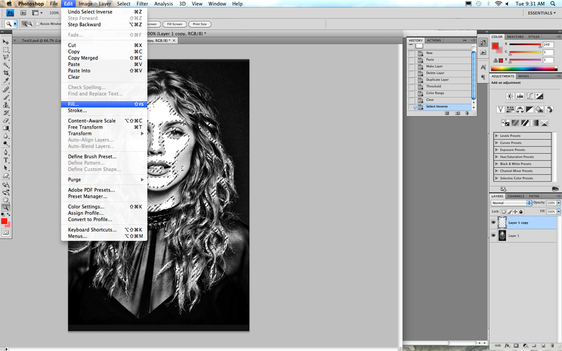Select the Zoom tool in toolbox
Viewport: 562px width, 351px height.
[x=6, y=207]
